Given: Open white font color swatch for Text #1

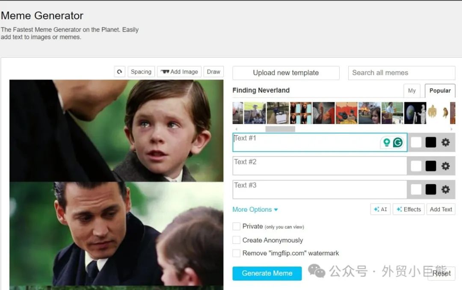Looking at the screenshot, I should [x=416, y=142].
